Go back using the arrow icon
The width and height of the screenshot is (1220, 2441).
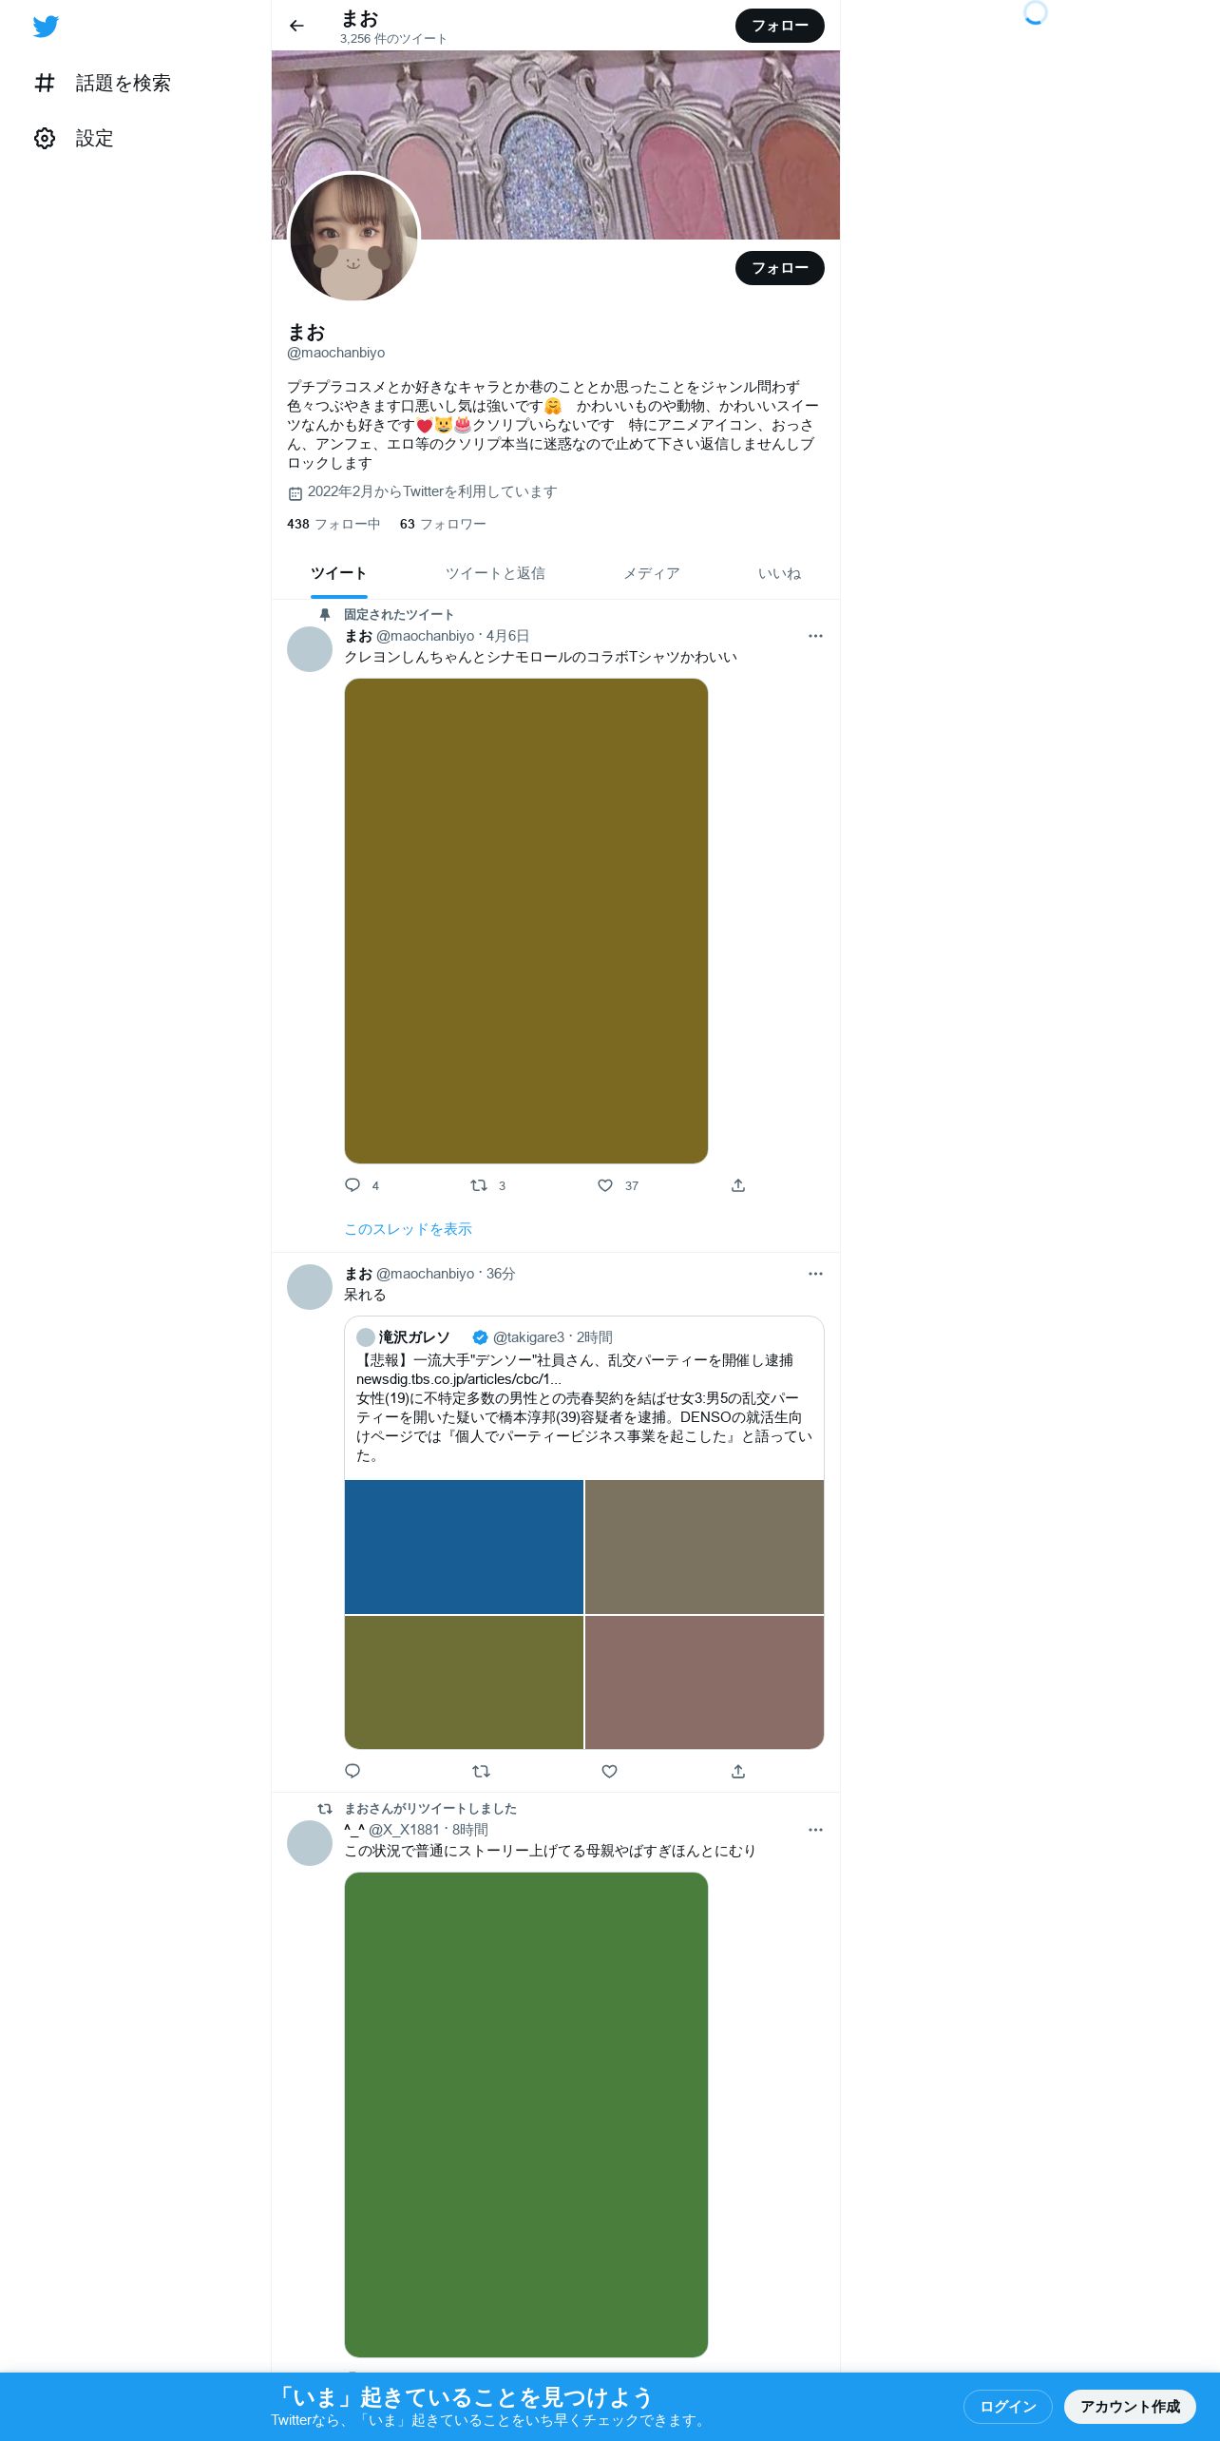296,26
